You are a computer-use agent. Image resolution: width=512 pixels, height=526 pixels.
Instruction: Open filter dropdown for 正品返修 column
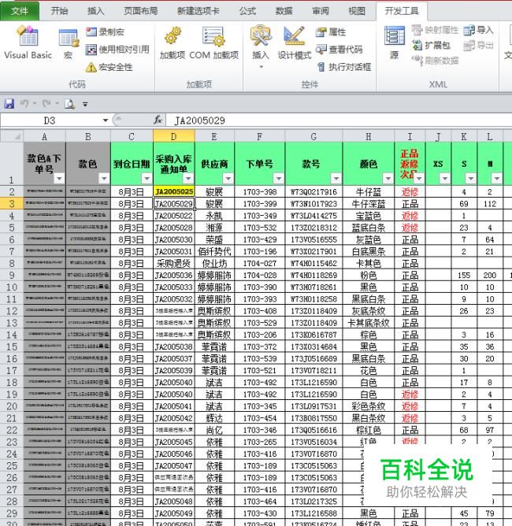pos(419,179)
